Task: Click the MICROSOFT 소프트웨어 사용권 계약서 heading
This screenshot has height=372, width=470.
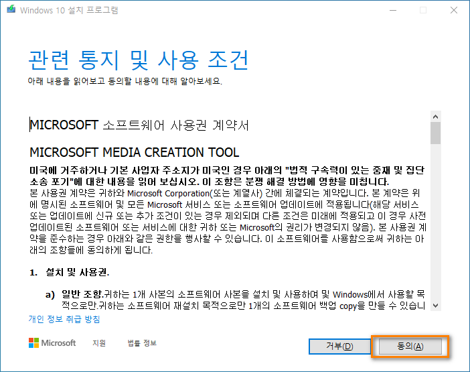Action: click(x=139, y=125)
